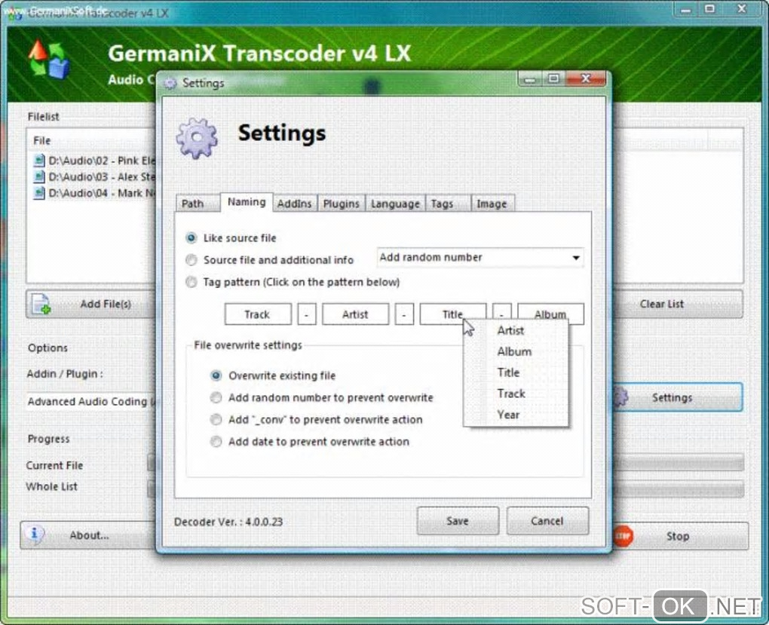Switch to the Naming tab
The width and height of the screenshot is (769, 625).
click(x=247, y=202)
